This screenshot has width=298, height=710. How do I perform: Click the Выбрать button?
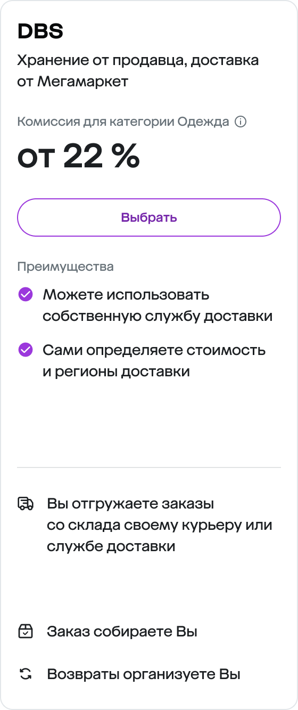coord(149,217)
